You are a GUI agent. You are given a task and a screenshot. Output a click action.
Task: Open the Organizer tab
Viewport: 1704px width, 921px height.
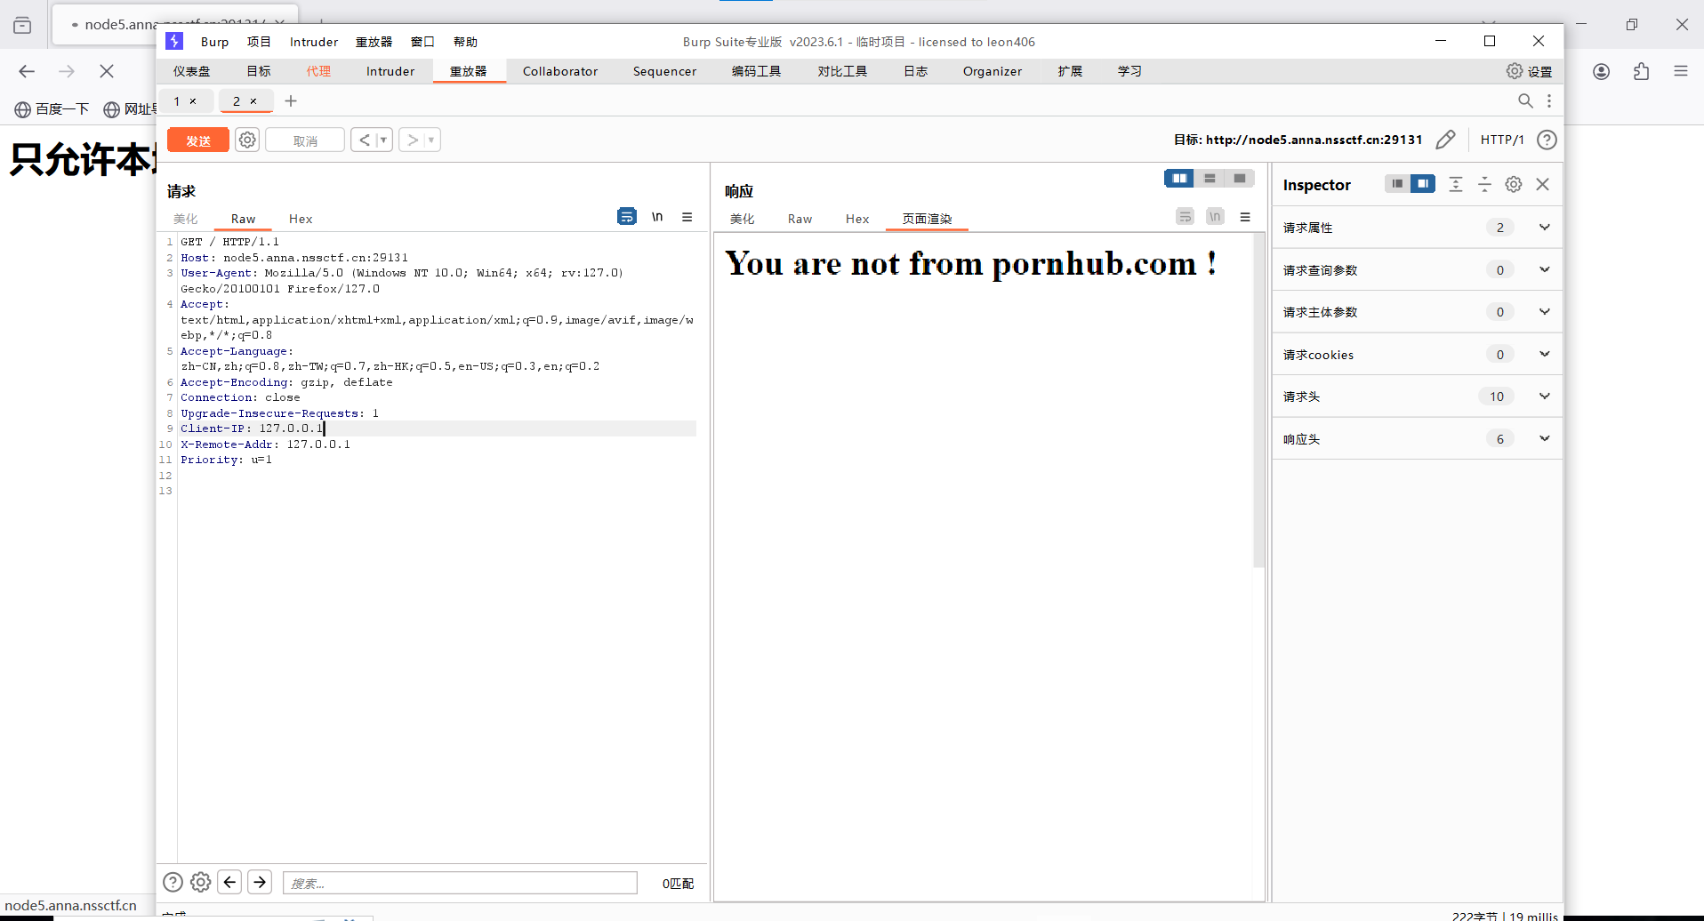[x=993, y=71]
